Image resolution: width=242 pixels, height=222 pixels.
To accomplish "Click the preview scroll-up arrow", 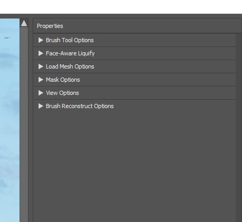I will [24, 23].
